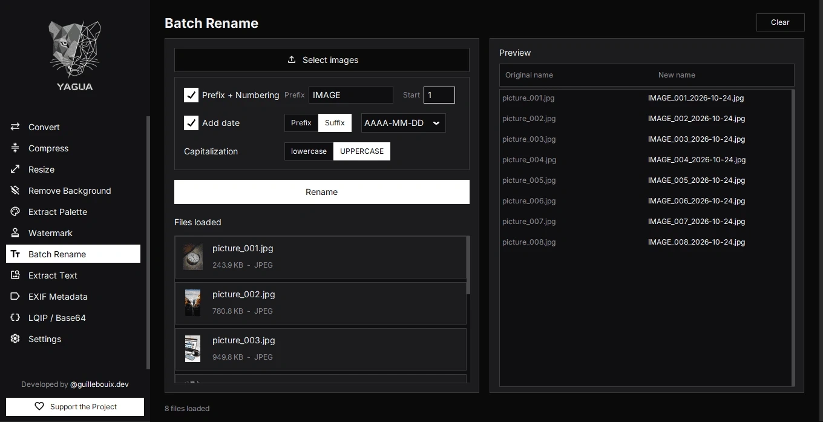Click the Compress icon in sidebar
The height and width of the screenshot is (422, 823).
pyautogui.click(x=15, y=148)
